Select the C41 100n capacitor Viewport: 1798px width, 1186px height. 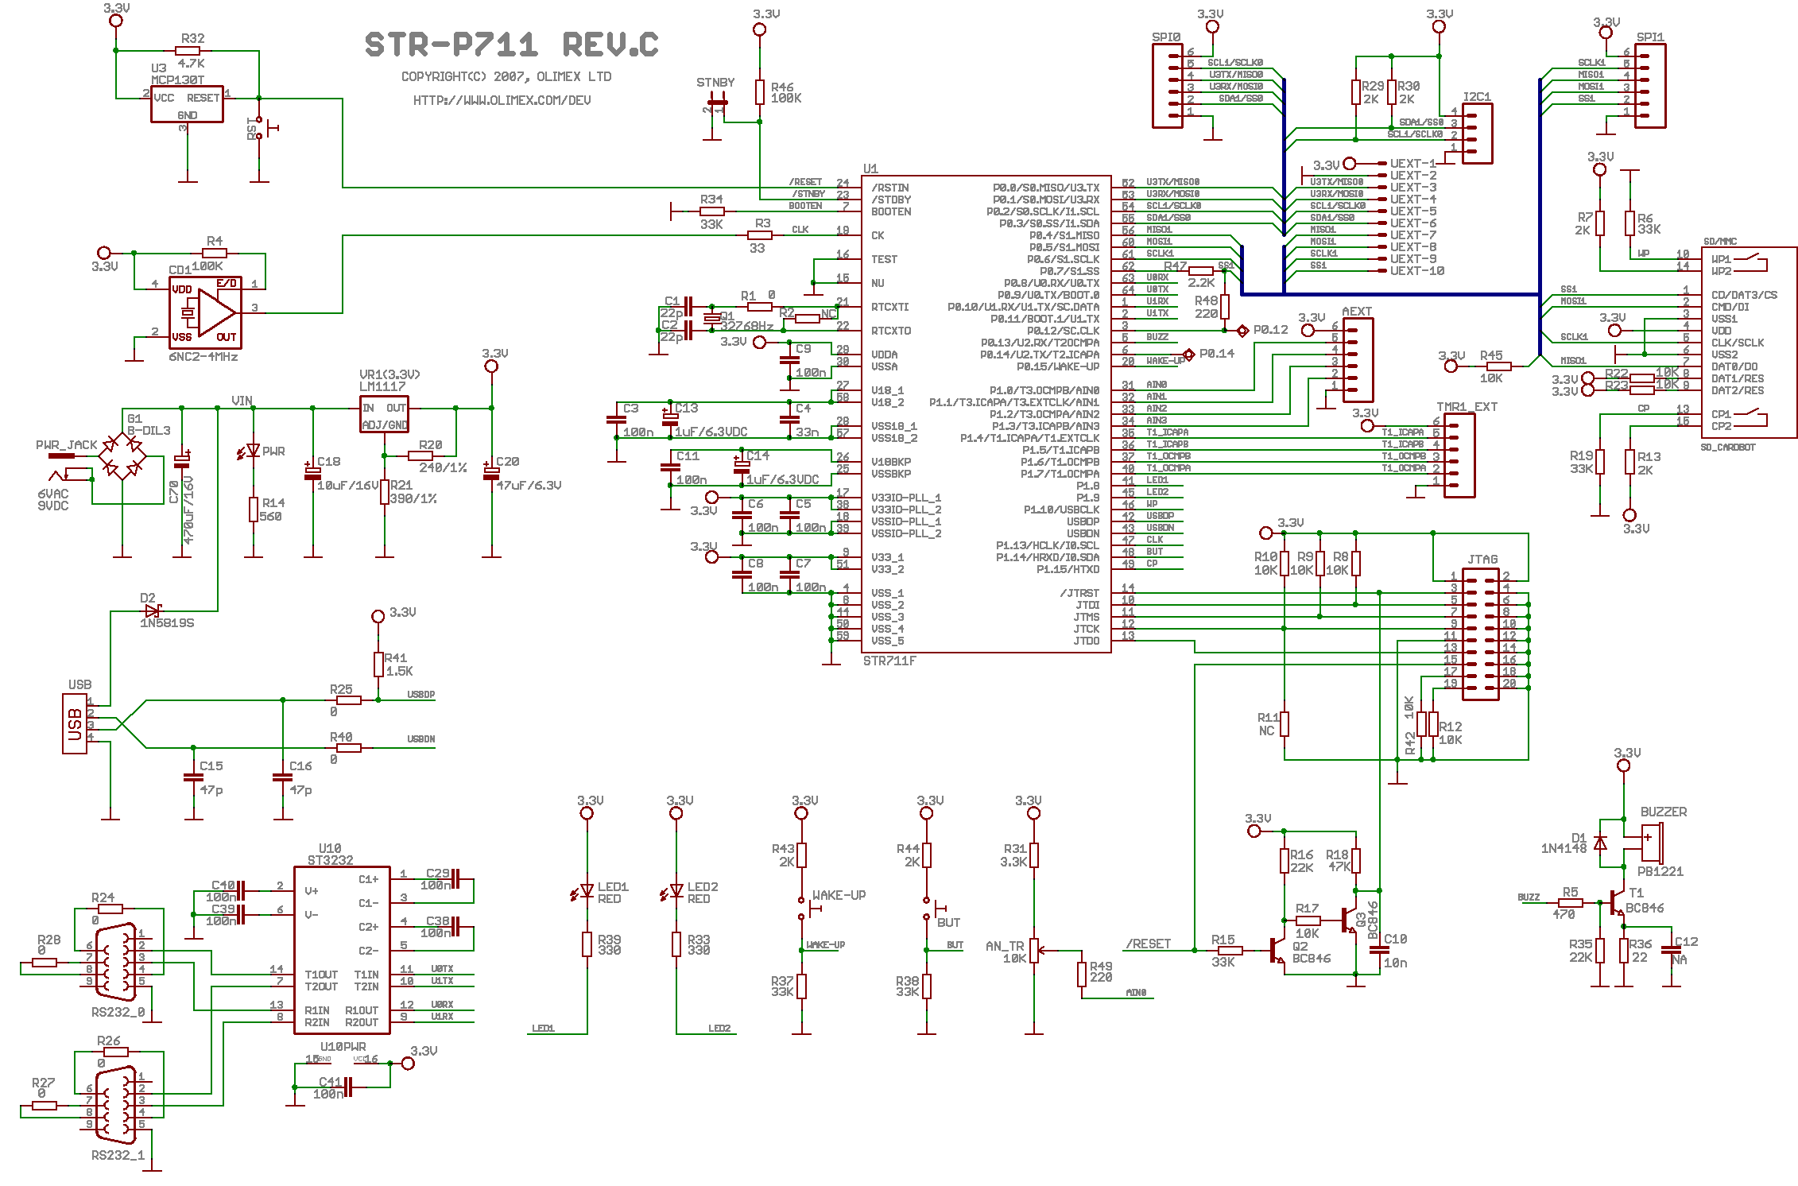pos(347,1087)
